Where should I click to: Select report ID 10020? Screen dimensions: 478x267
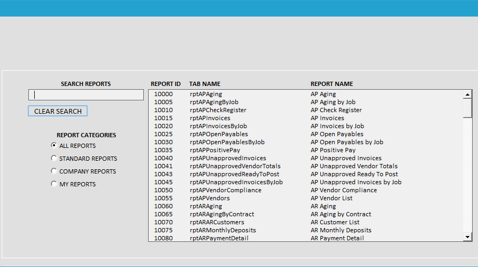164,126
